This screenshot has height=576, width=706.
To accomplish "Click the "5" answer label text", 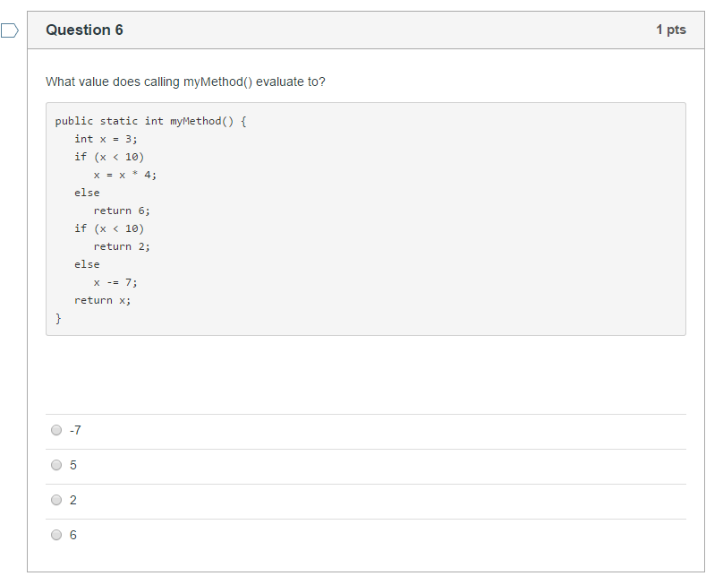I will [x=73, y=465].
